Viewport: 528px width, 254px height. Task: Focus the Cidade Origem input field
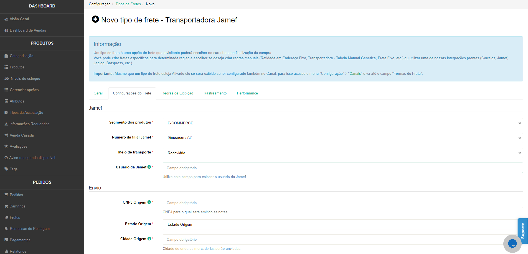(x=343, y=240)
